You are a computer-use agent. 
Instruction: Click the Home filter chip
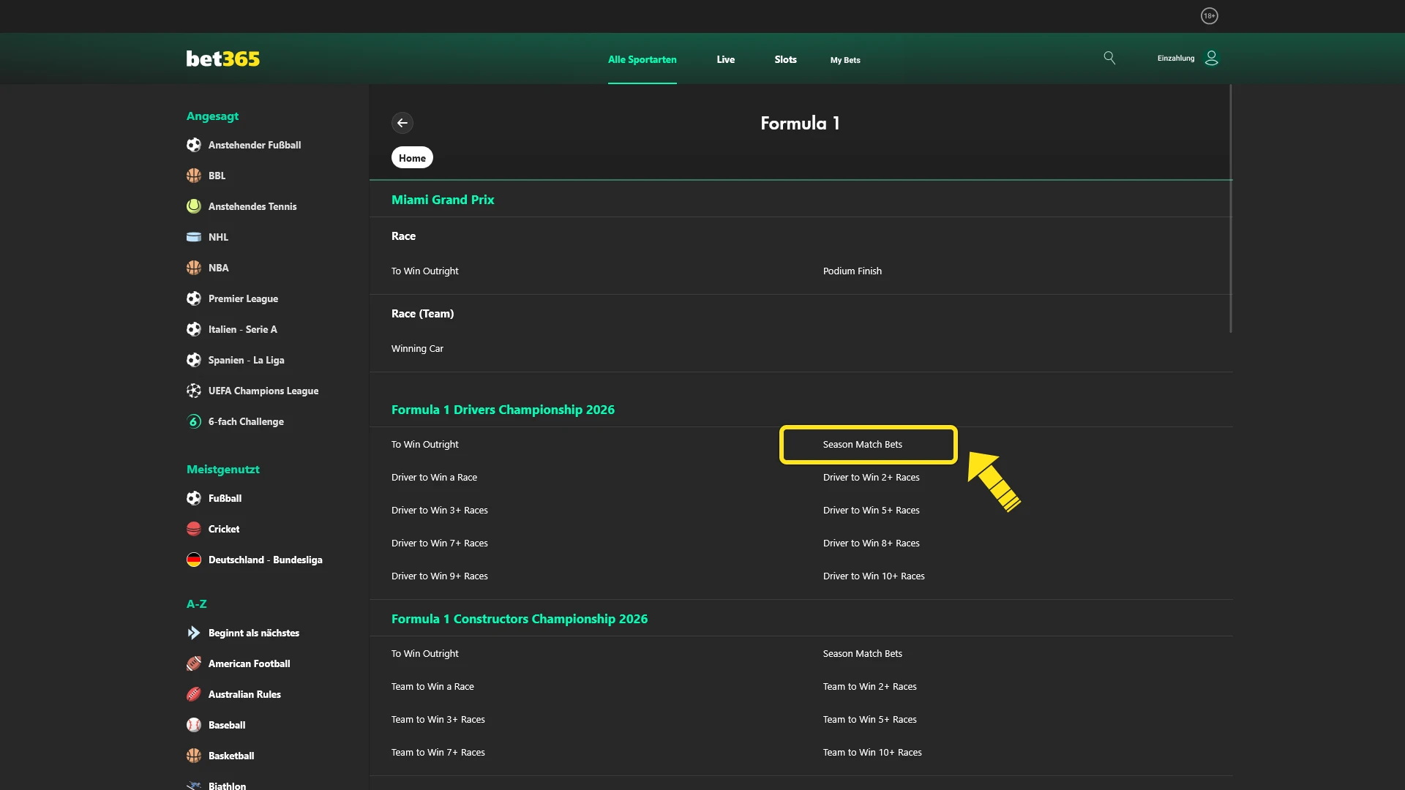click(412, 157)
